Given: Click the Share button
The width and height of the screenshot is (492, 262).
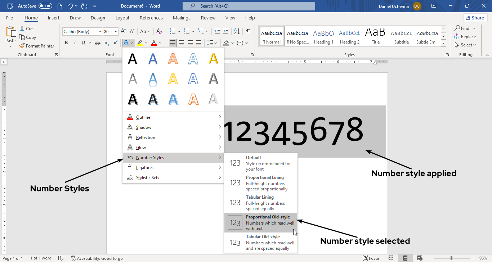Looking at the screenshot, I should pyautogui.click(x=475, y=18).
